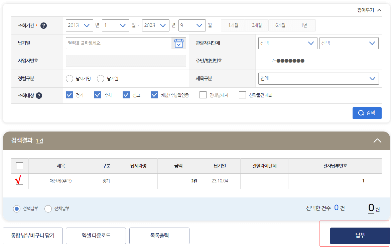Screen dimensions: 391x251
Task: Select the 1년 quick period option
Action: coord(303,25)
